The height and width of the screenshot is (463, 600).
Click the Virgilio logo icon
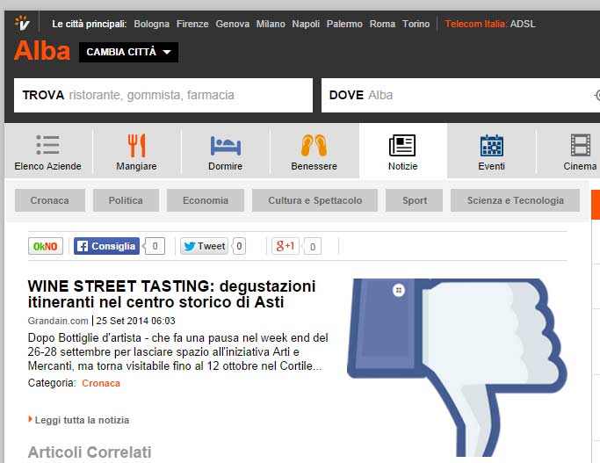tap(22, 23)
